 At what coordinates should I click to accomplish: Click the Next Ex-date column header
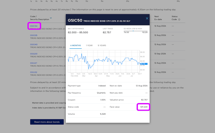[158, 18]
